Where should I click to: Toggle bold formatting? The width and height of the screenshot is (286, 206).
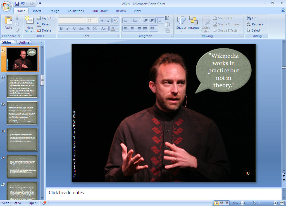(x=61, y=28)
